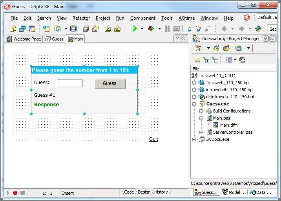Expand the ServerController.pas node
Image resolution: width=281 pixels, height=201 pixels.
click(201, 133)
